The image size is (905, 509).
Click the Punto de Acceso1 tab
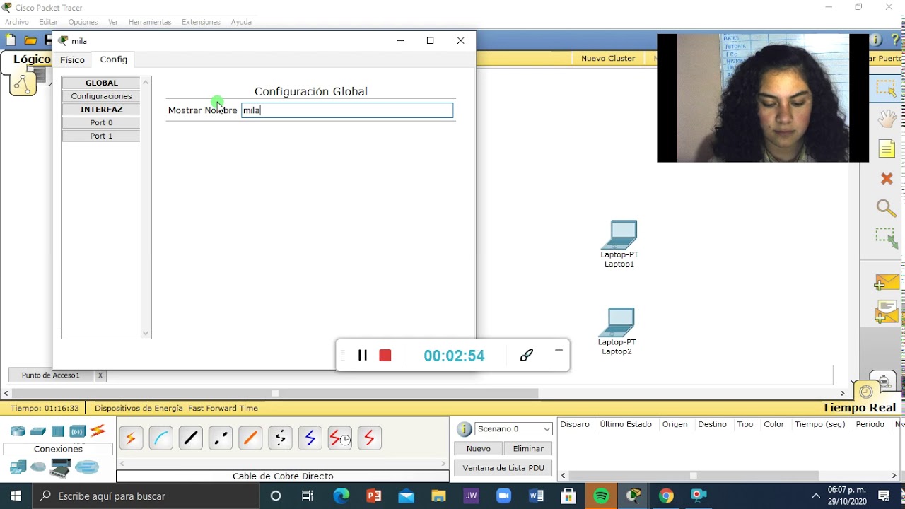[x=50, y=375]
